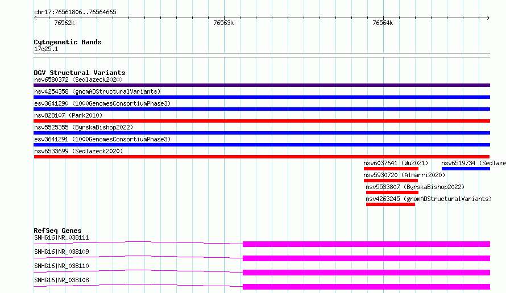The width and height of the screenshot is (506, 293).
Task: Open nsv4263245 (gnomADStructuralVariants) label
Action: point(429,199)
